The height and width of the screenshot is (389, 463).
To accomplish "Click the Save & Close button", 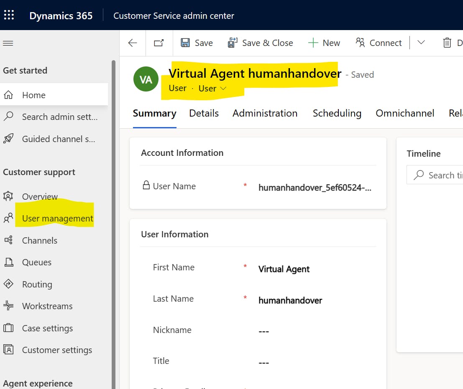I will click(260, 43).
